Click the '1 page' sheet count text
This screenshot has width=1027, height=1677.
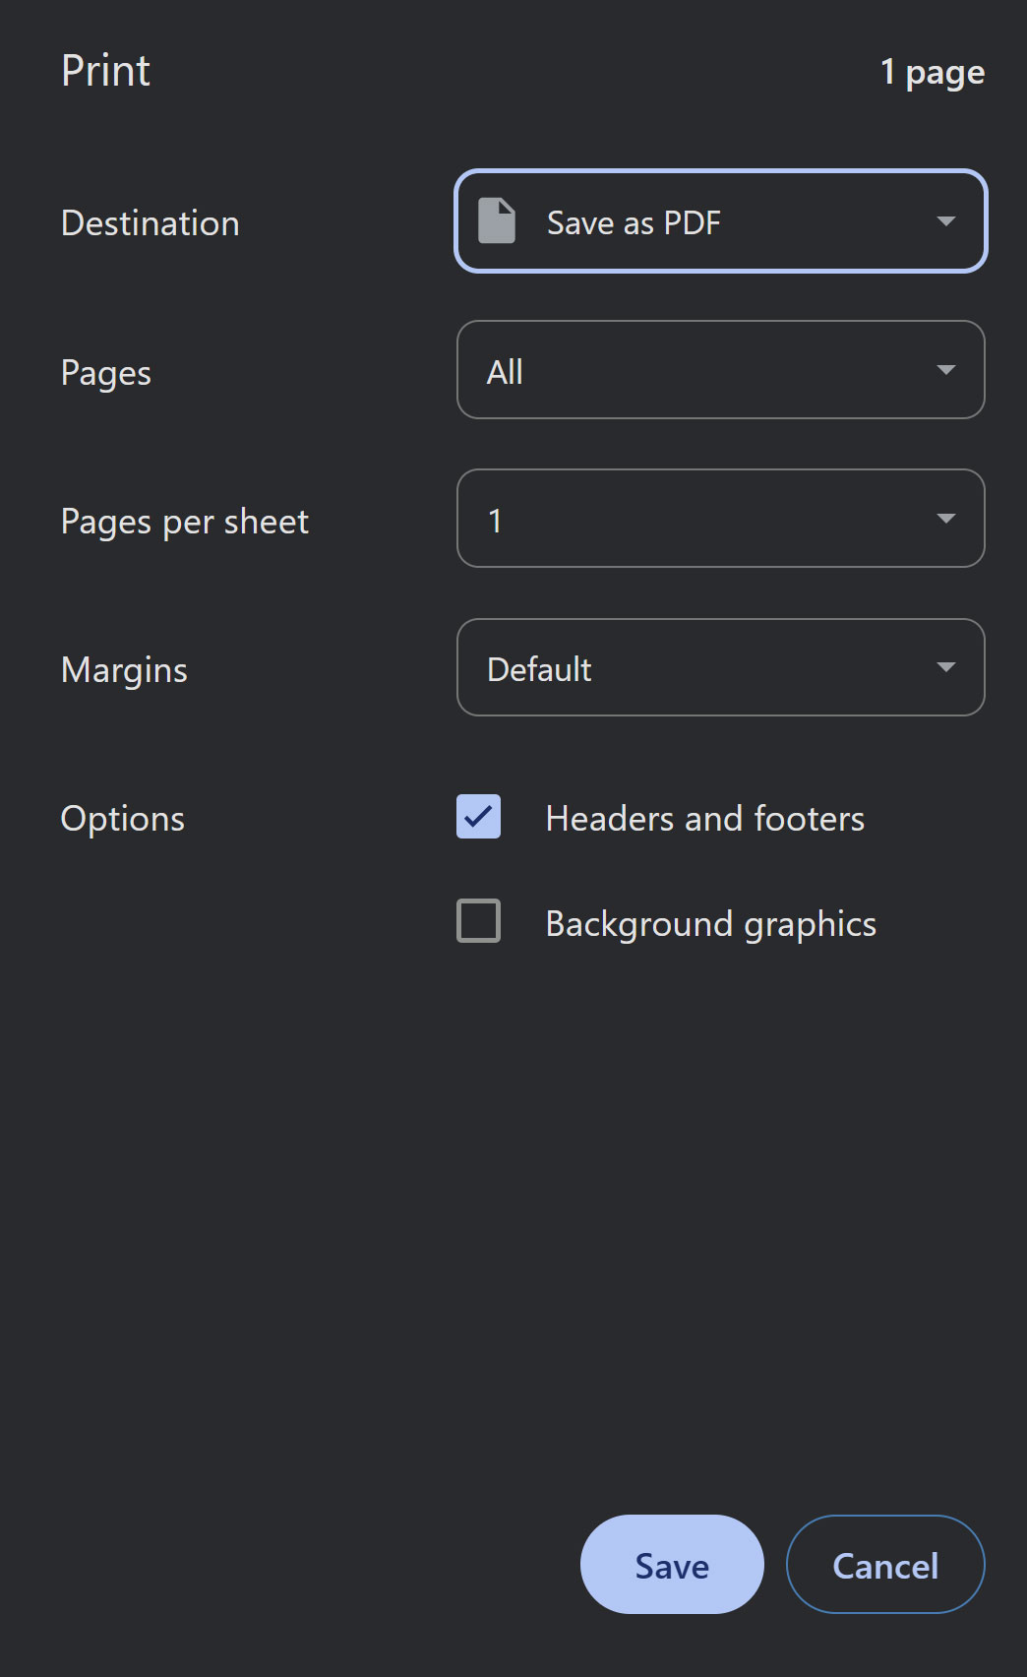pos(932,73)
